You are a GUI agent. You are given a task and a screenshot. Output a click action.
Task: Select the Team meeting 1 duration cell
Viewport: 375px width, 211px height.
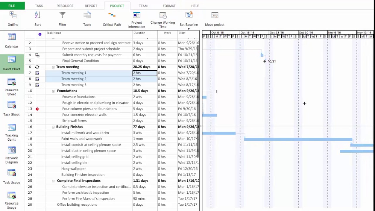click(145, 73)
